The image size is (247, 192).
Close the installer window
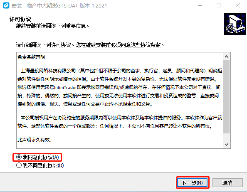238,6
